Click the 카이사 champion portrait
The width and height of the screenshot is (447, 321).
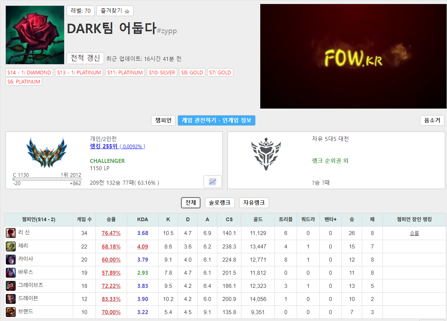(11, 259)
